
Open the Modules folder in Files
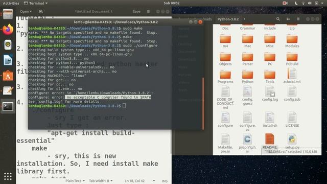pos(292,41)
